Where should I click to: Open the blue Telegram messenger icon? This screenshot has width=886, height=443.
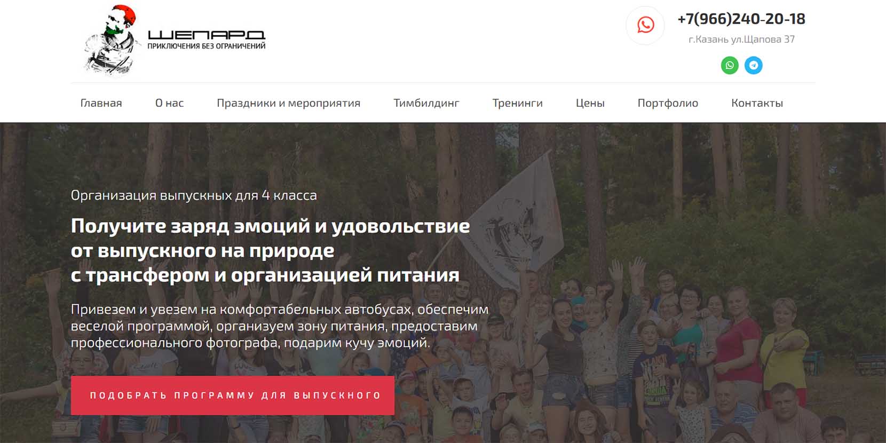coord(754,66)
